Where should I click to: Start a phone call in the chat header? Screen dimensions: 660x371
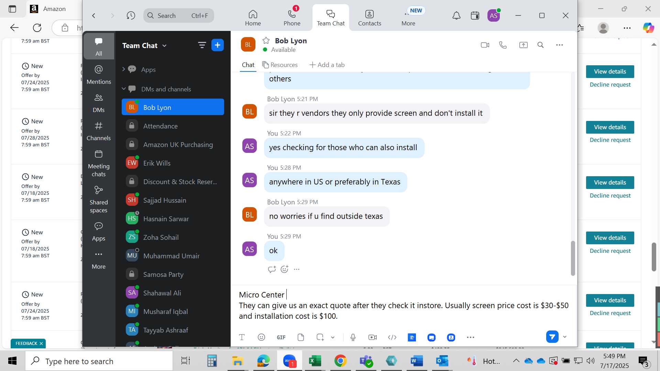[503, 45]
